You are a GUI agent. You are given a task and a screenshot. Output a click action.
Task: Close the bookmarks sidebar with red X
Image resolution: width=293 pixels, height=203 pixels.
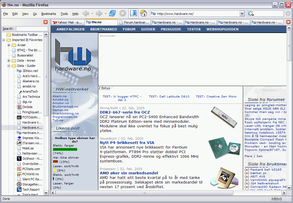pyautogui.click(x=46, y=22)
